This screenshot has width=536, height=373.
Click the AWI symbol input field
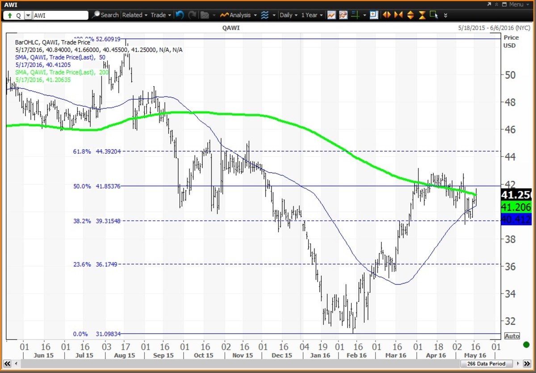60,15
